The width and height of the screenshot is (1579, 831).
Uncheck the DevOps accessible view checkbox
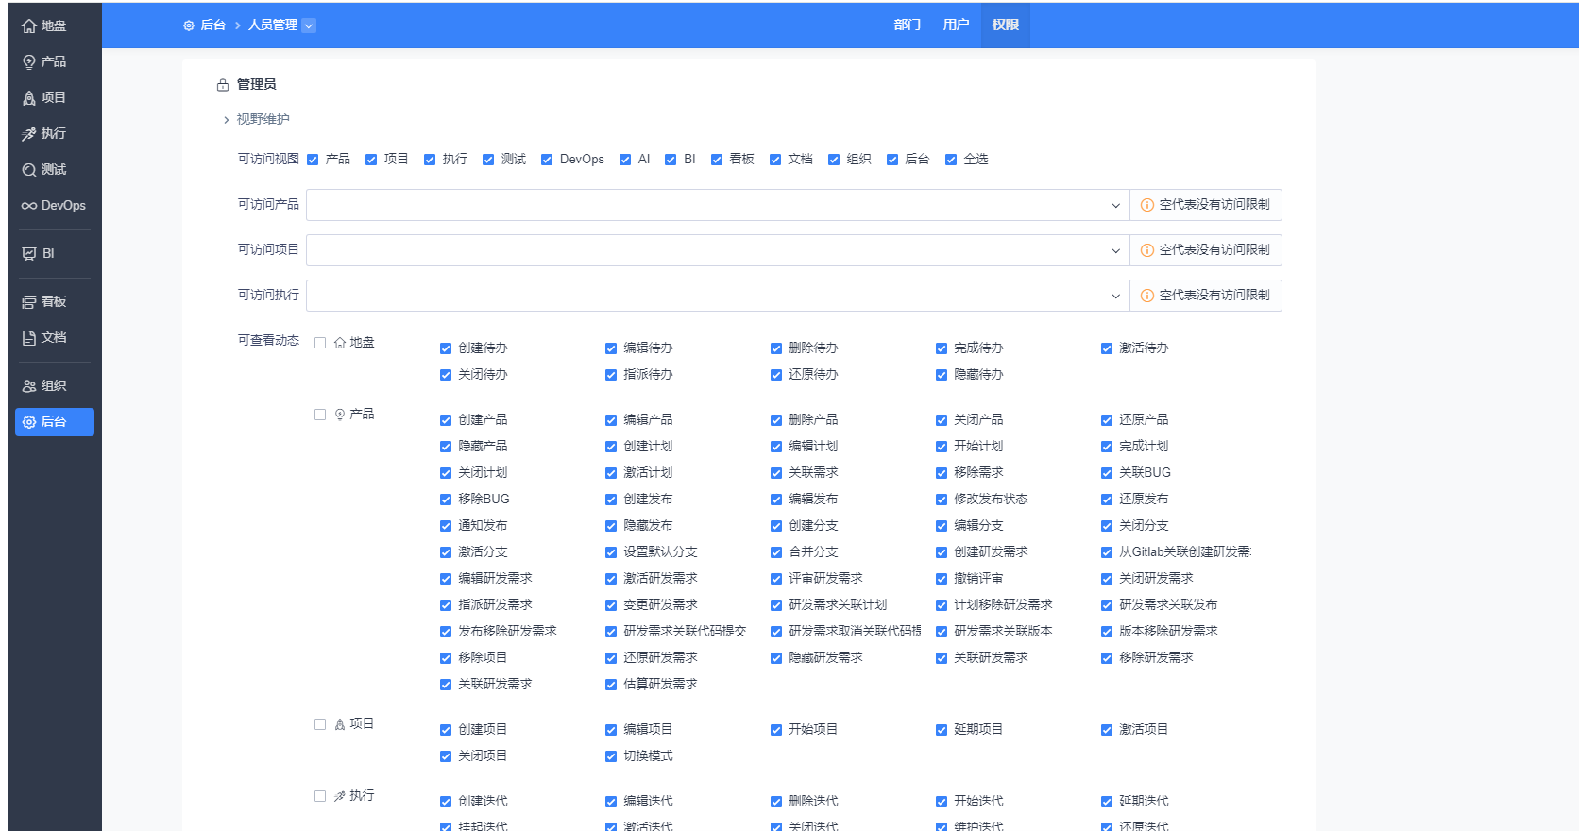pyautogui.click(x=547, y=160)
